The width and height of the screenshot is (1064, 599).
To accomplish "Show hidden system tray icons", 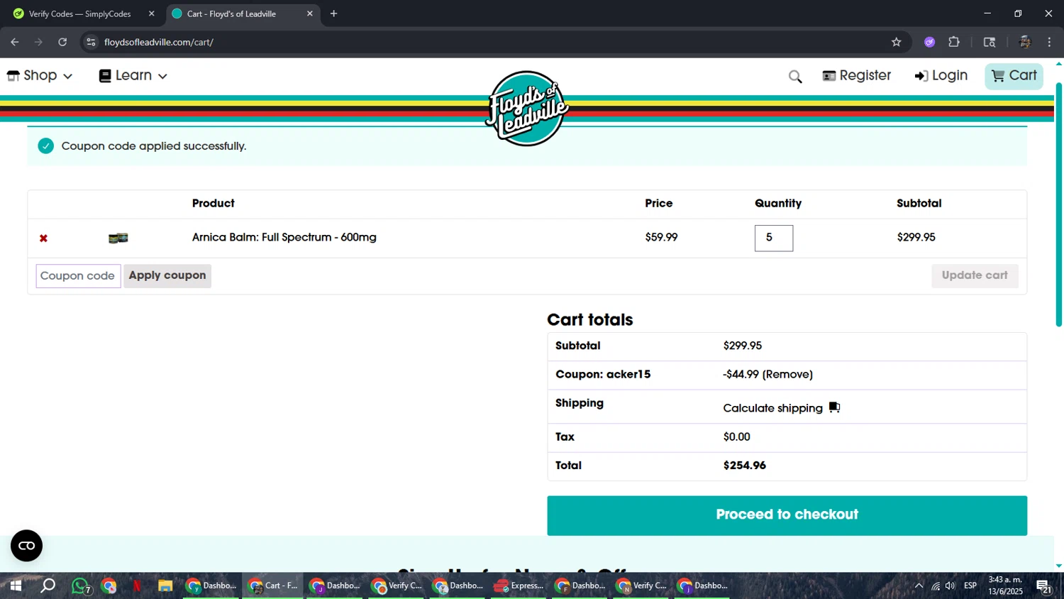I will click(919, 586).
